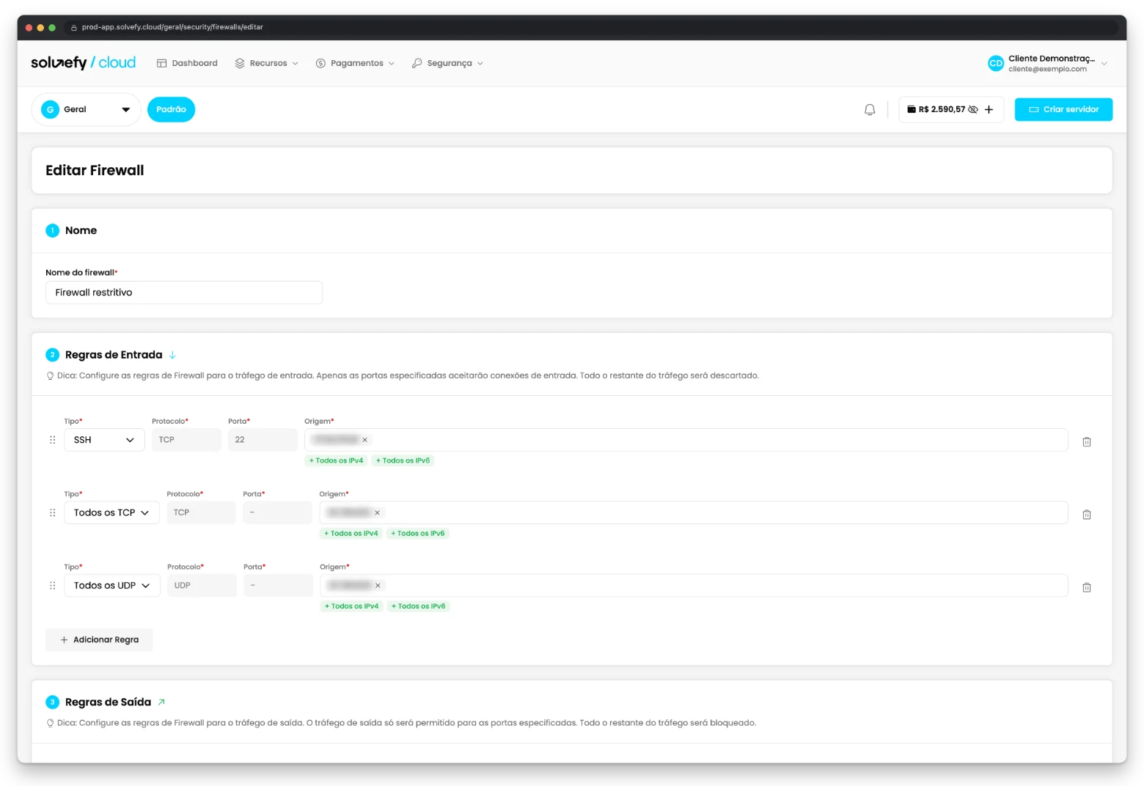This screenshot has width=1144, height=786.
Task: Remove origin tag from SSH rule
Action: (x=364, y=440)
